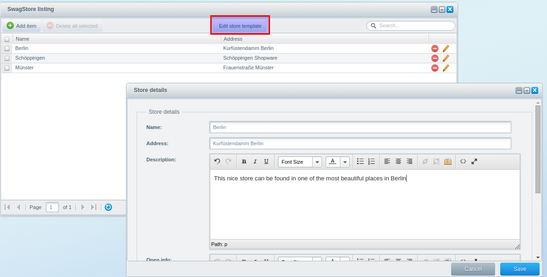The width and height of the screenshot is (547, 277).
Task: Click the pencil edit icon for Münster
Action: point(446,68)
